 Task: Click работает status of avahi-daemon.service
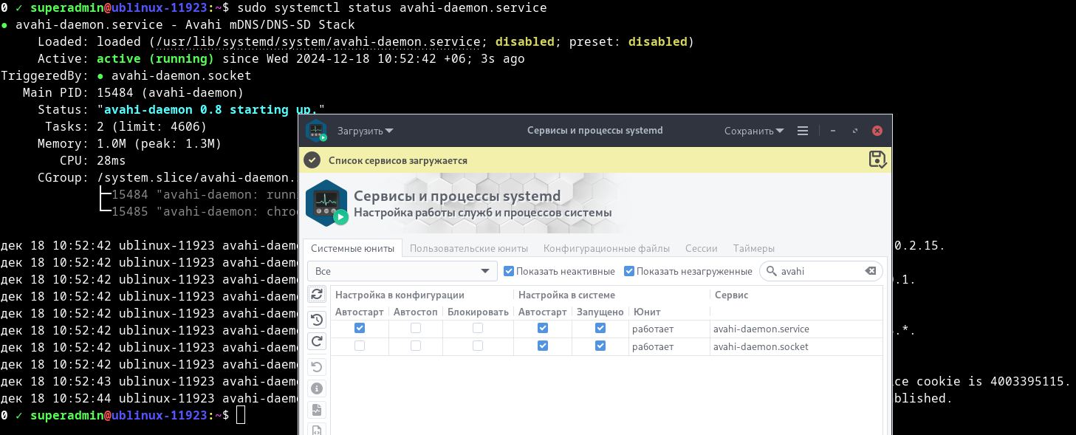[653, 329]
